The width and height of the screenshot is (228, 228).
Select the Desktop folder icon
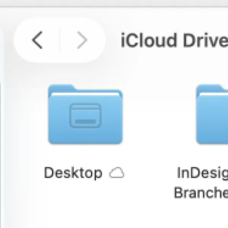pos(85,114)
